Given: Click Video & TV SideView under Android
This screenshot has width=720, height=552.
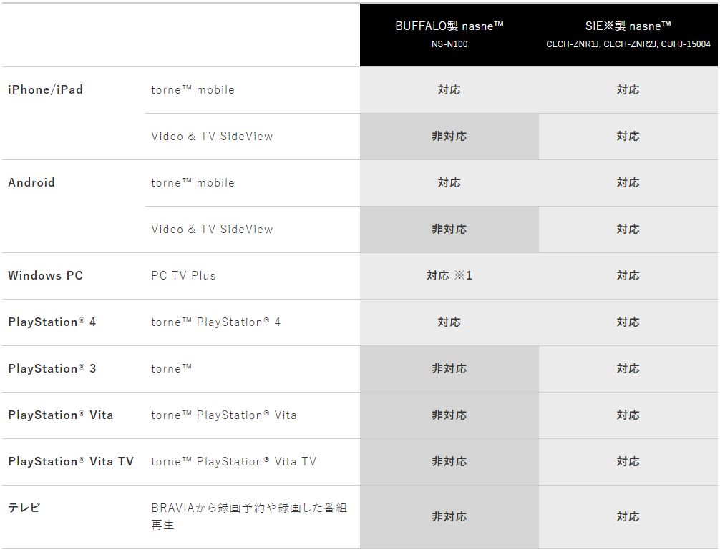Looking at the screenshot, I should (x=212, y=229).
